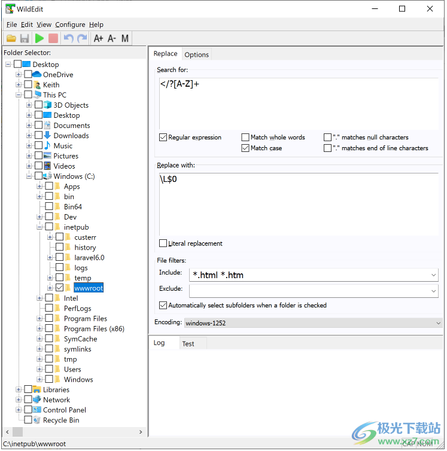The image size is (447, 451).
Task: Open the Configure menu
Action: [x=70, y=25]
